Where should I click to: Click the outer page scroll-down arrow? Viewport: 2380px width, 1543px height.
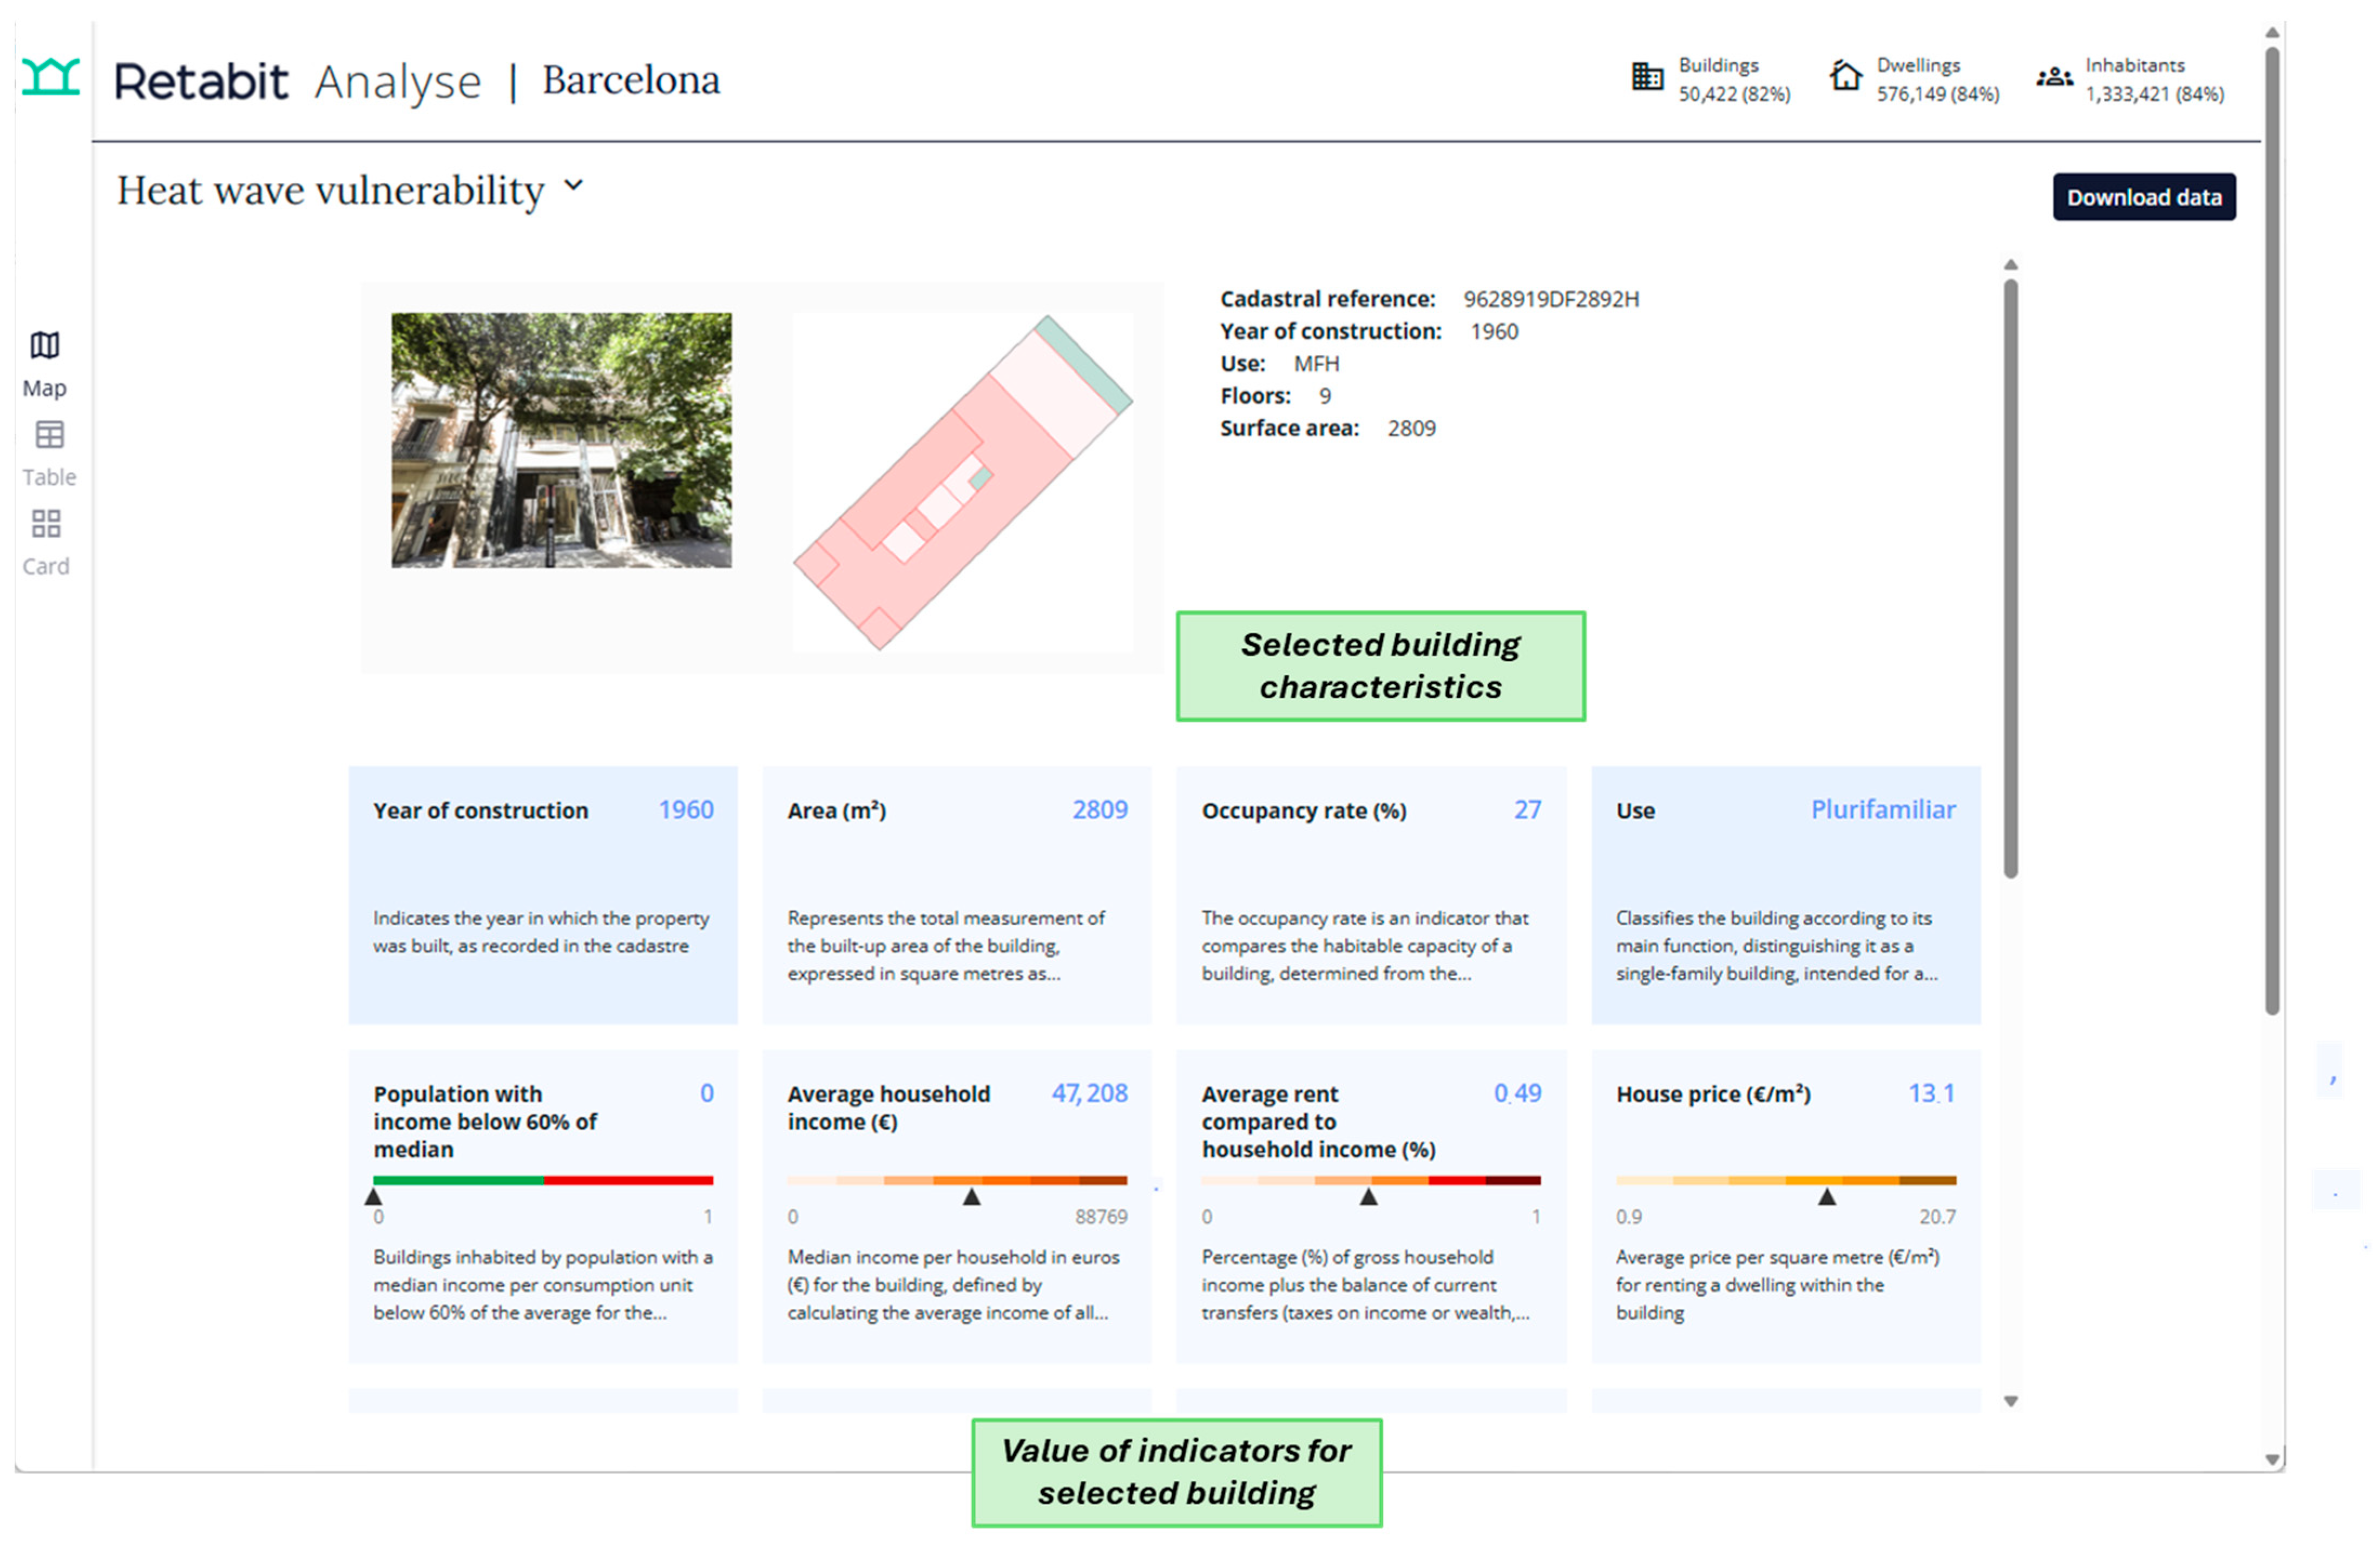click(x=2272, y=1459)
